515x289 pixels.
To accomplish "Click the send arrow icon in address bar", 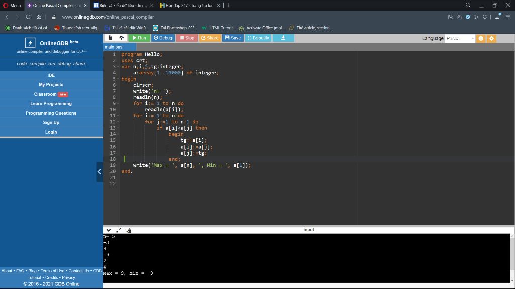I will (477, 17).
